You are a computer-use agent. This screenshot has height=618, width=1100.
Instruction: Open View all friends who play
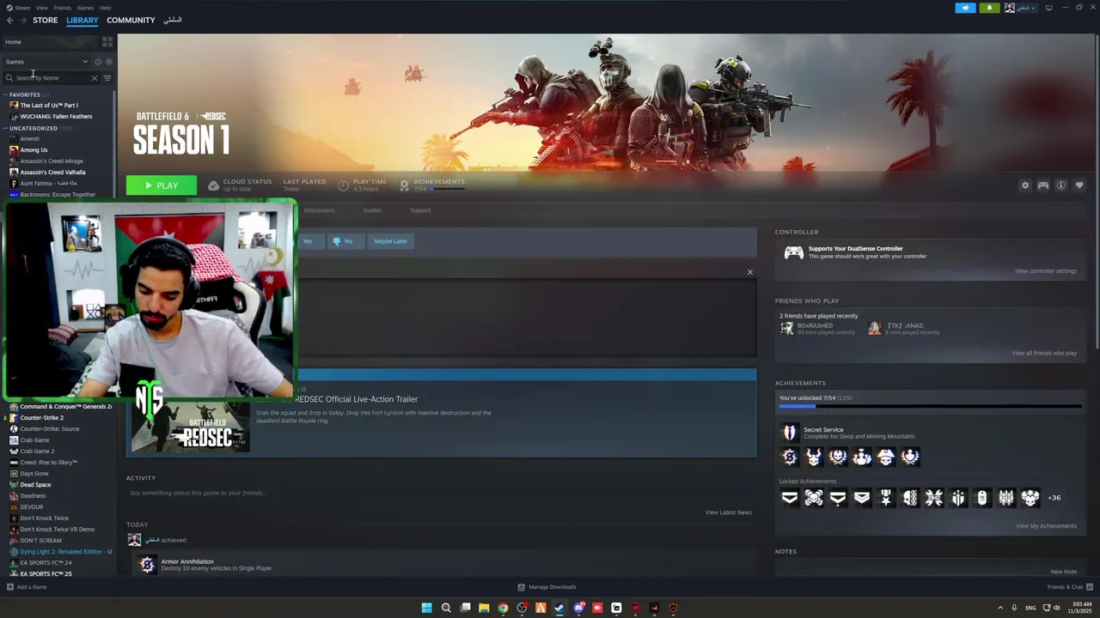click(1044, 353)
